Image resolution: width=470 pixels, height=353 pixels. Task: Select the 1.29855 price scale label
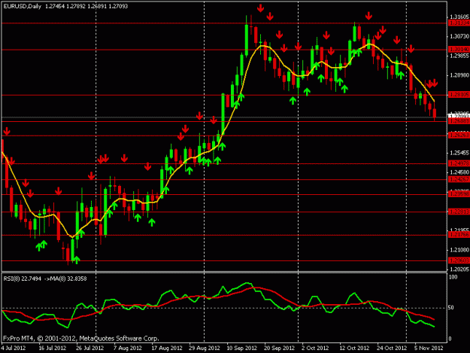pyautogui.click(x=459, y=56)
